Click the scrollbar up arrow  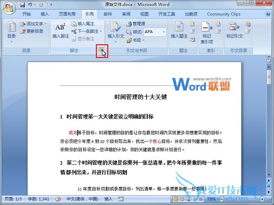269,67
